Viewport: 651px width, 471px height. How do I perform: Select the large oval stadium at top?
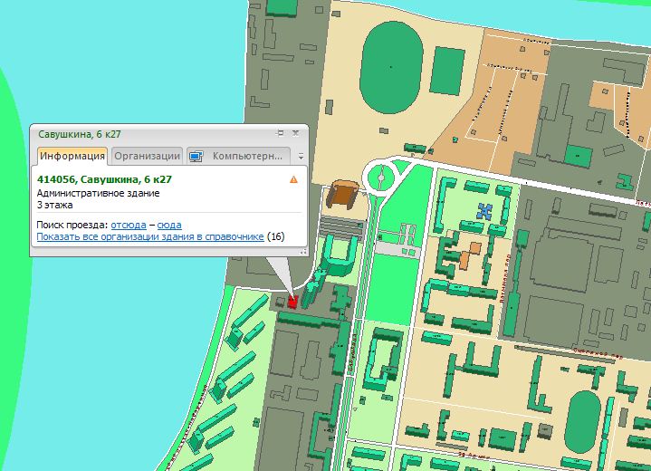(389, 68)
